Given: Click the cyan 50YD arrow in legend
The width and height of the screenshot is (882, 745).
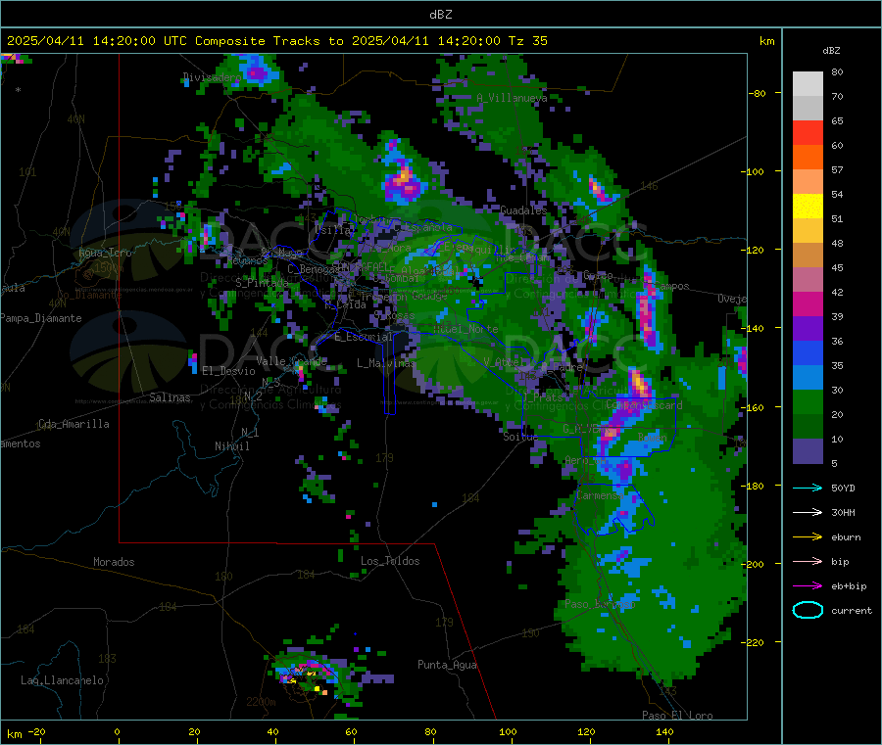Looking at the screenshot, I should 808,488.
